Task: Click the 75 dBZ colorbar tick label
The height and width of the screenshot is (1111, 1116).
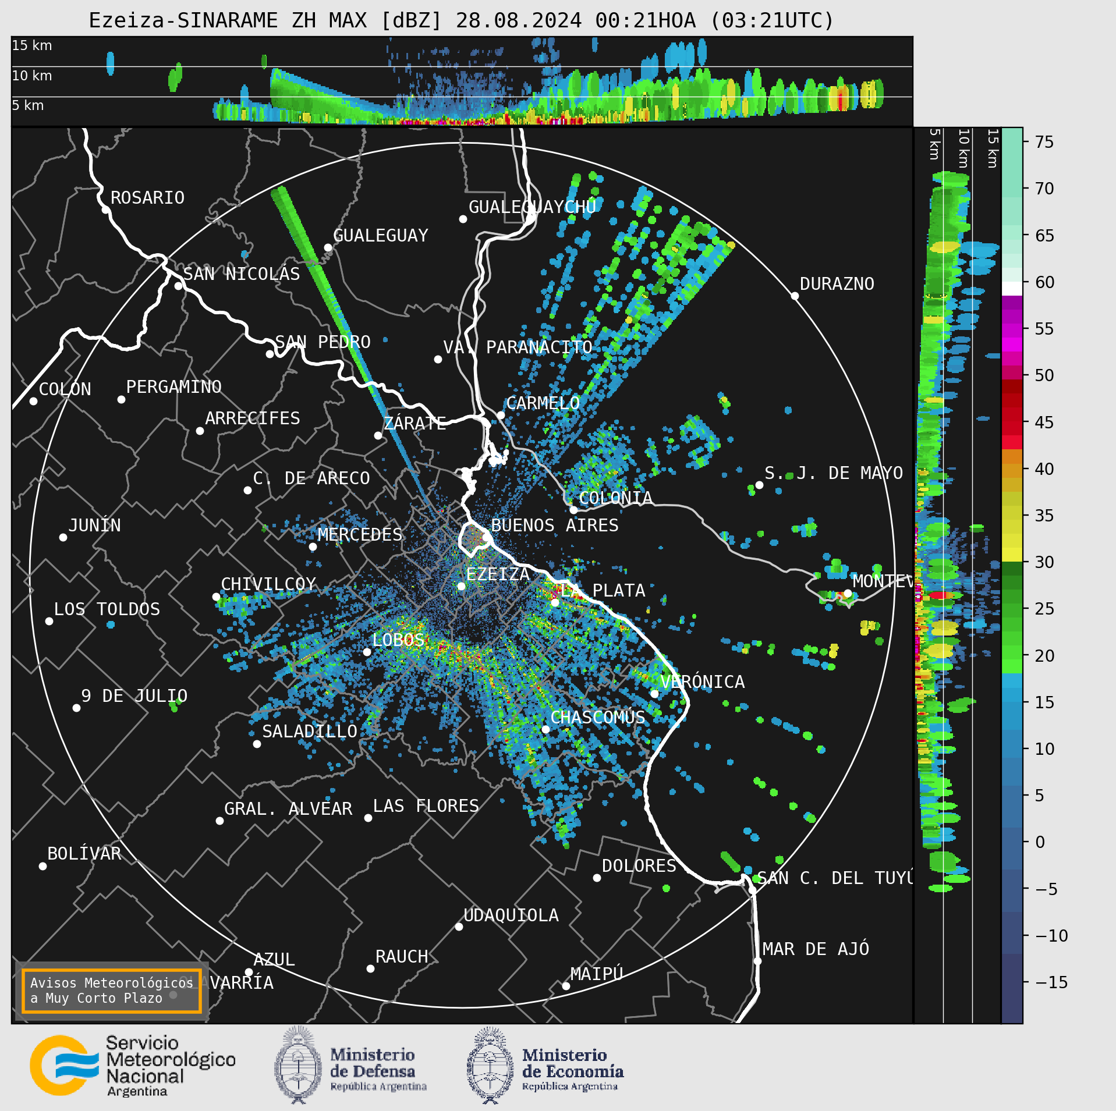Action: click(1044, 142)
